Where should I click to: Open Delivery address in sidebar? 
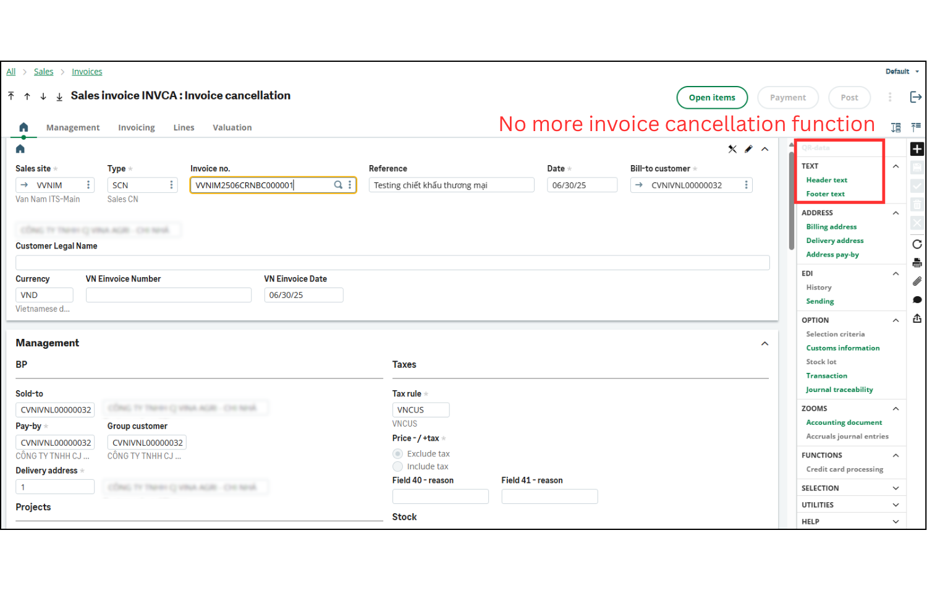pyautogui.click(x=835, y=241)
